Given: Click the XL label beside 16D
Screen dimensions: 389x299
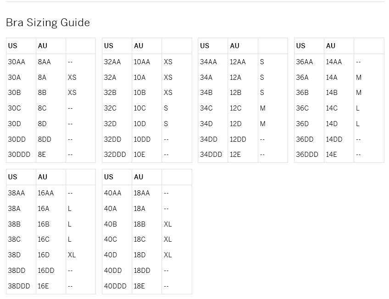Looking at the screenshot, I should tap(72, 255).
